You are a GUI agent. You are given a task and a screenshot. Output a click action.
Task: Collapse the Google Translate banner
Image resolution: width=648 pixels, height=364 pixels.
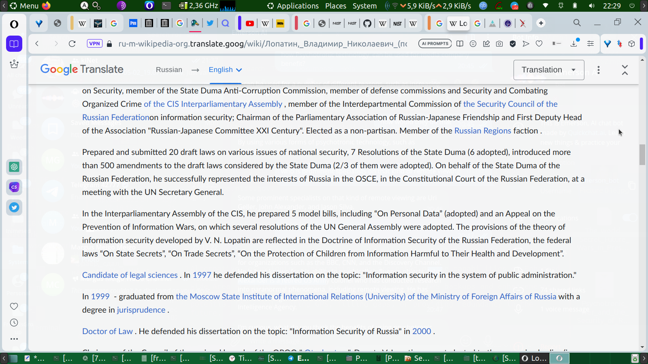click(x=625, y=70)
